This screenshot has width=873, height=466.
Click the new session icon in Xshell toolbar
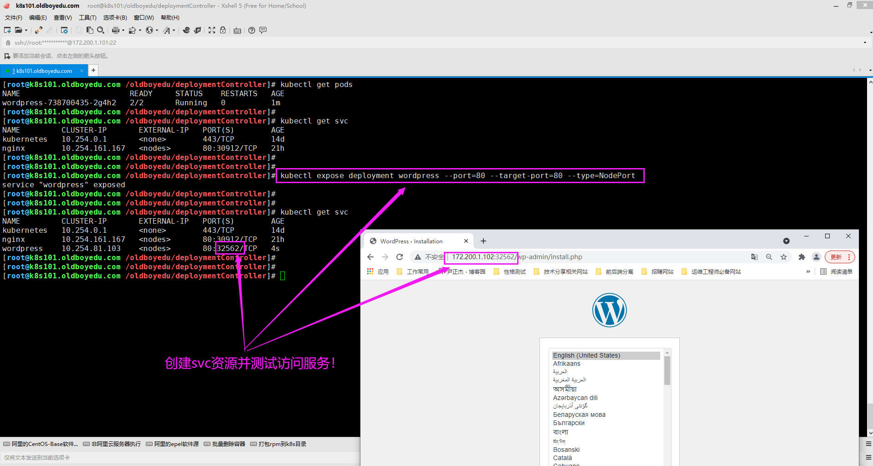(x=7, y=30)
